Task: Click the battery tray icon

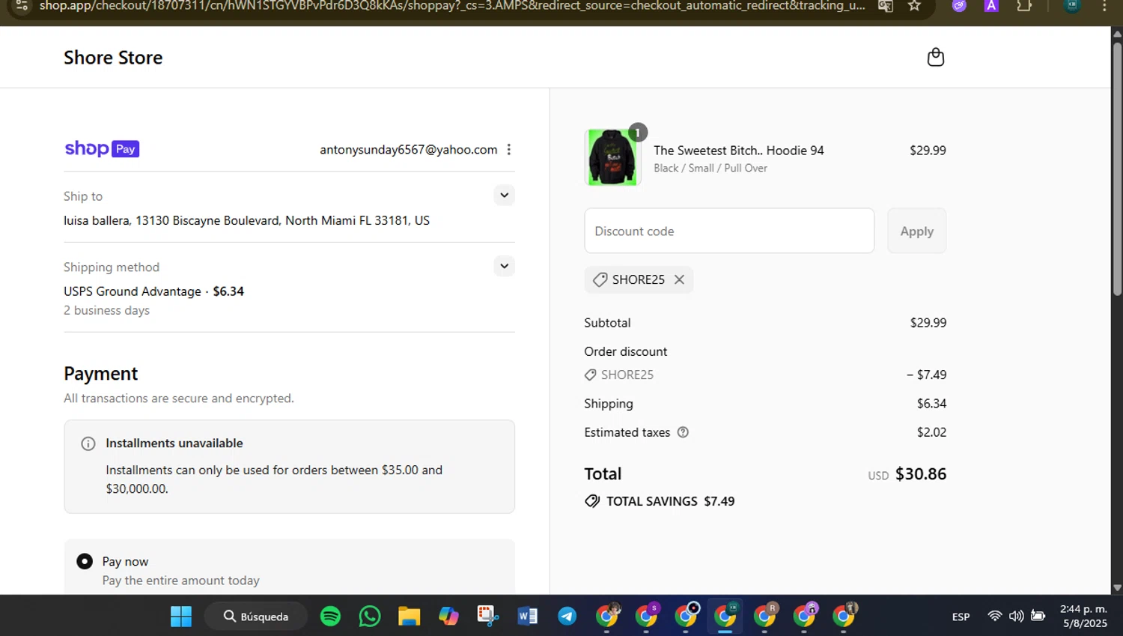Action: point(1038,617)
